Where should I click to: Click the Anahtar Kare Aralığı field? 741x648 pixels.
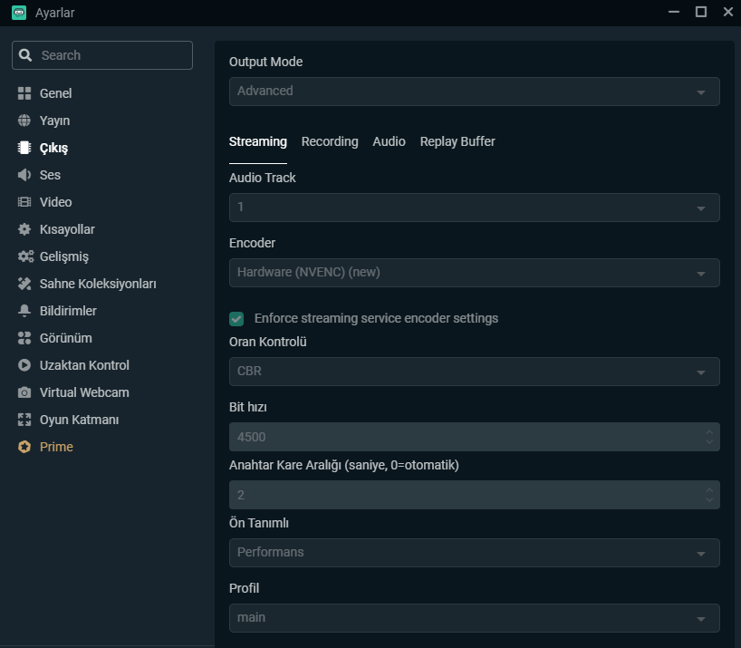[x=475, y=495]
